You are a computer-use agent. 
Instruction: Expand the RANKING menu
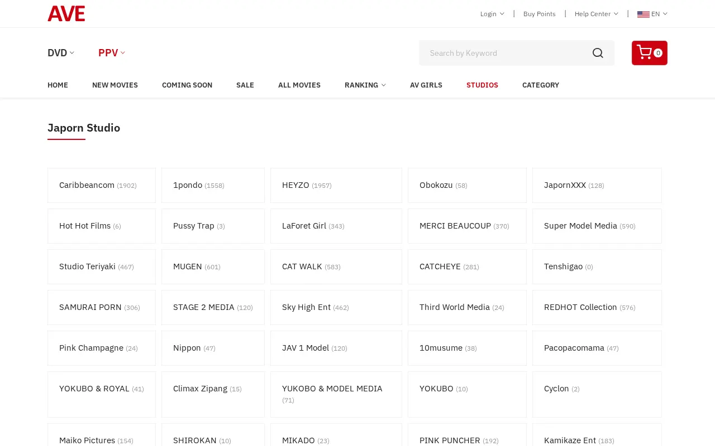coord(365,85)
